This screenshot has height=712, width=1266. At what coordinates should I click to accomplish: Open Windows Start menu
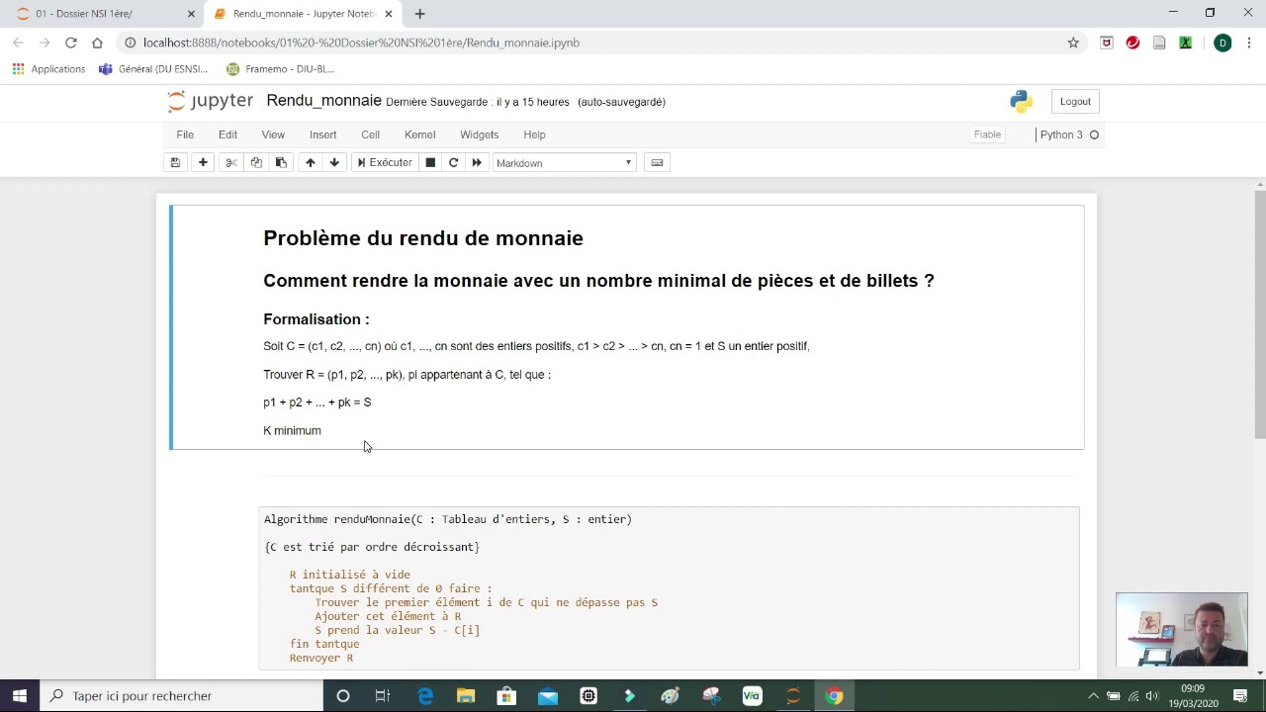(x=20, y=695)
